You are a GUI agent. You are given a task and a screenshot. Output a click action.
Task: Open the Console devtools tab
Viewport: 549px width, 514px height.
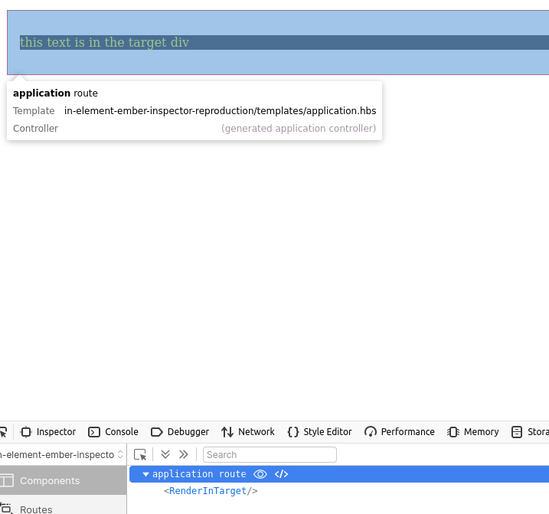113,432
